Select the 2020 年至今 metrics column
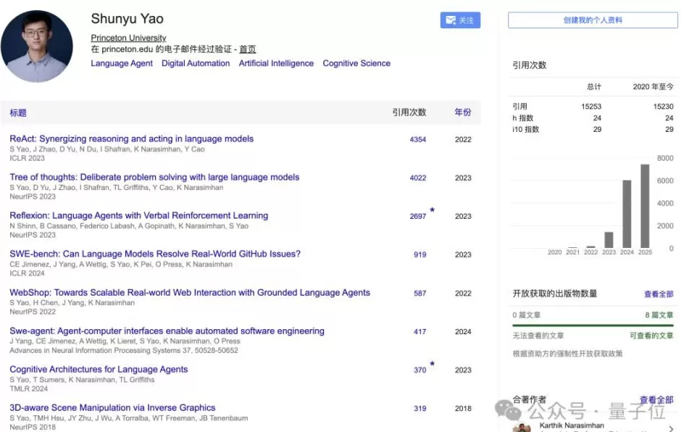Viewport: 681px width, 432px height. (x=656, y=86)
